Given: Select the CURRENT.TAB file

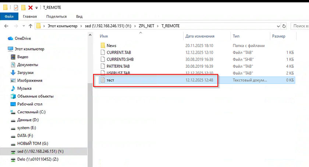Looking at the screenshot, I should click(118, 53).
